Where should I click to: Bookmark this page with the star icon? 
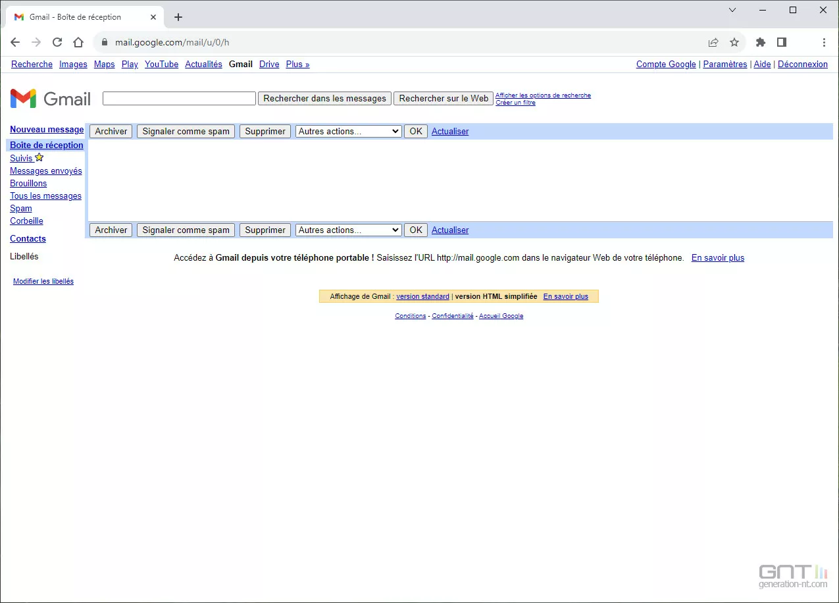click(x=734, y=42)
